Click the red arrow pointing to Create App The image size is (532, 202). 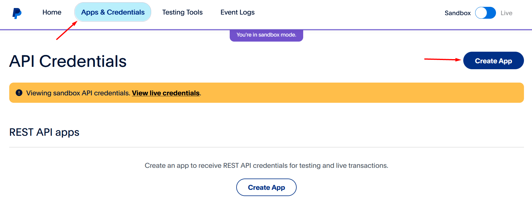(442, 59)
